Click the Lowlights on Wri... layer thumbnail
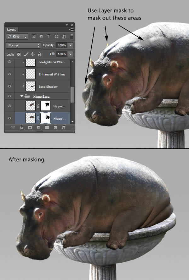Screen dimensions: 189x280 click(31, 63)
